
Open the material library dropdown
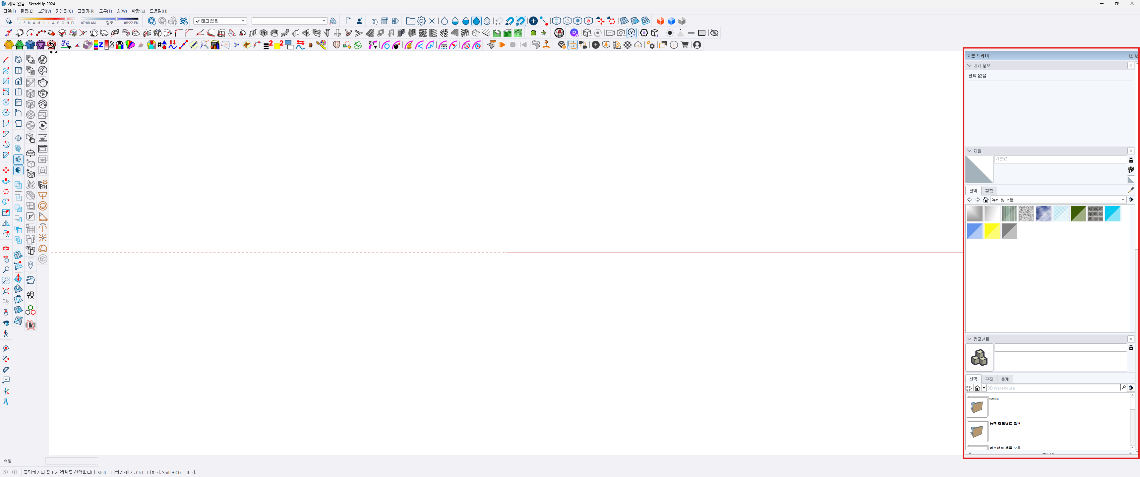(x=1123, y=200)
